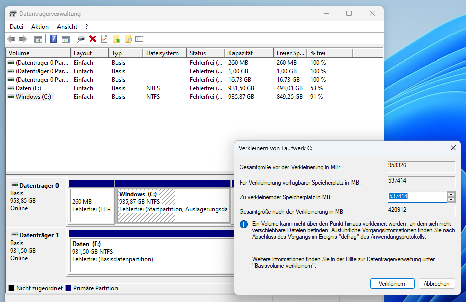Click the 91 % free cell
Viewport: 466px width, 302px height.
(317, 97)
